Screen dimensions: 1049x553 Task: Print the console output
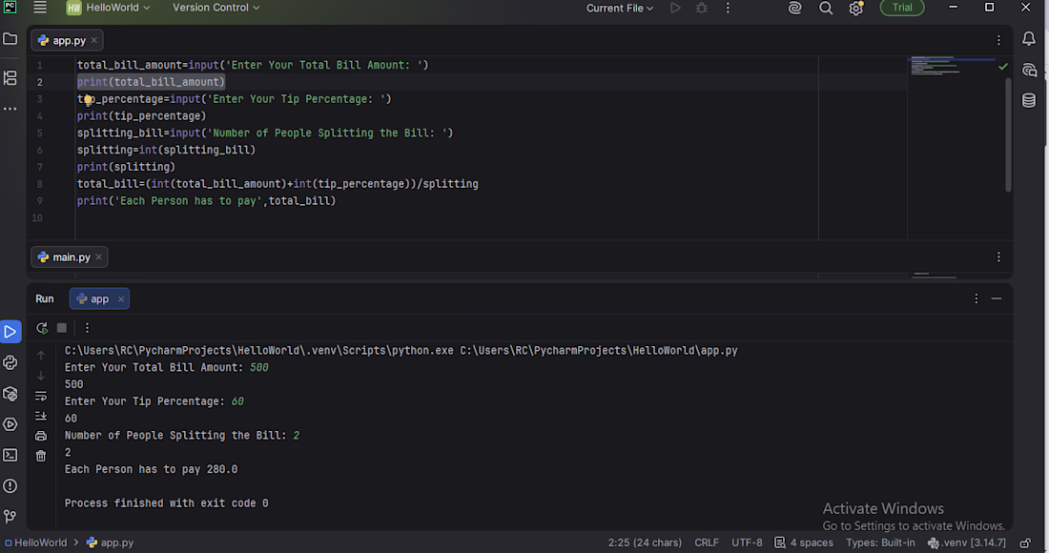tap(41, 436)
